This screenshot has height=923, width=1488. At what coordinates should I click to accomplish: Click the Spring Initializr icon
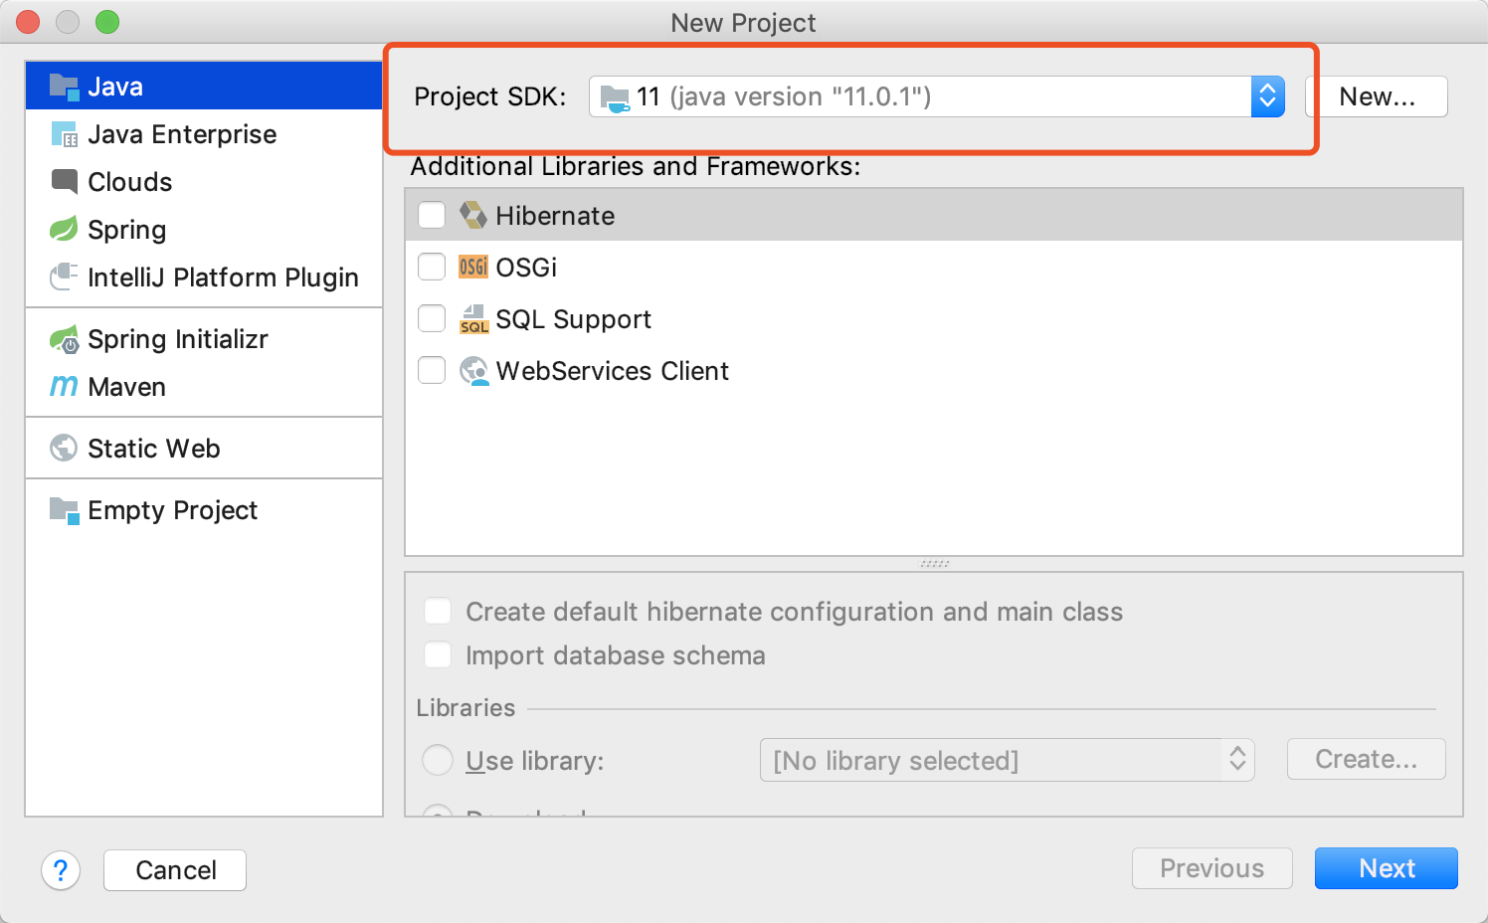[x=64, y=339]
